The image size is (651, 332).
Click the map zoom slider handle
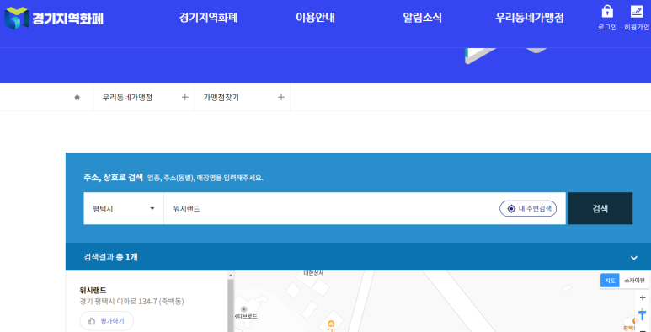pos(643,315)
